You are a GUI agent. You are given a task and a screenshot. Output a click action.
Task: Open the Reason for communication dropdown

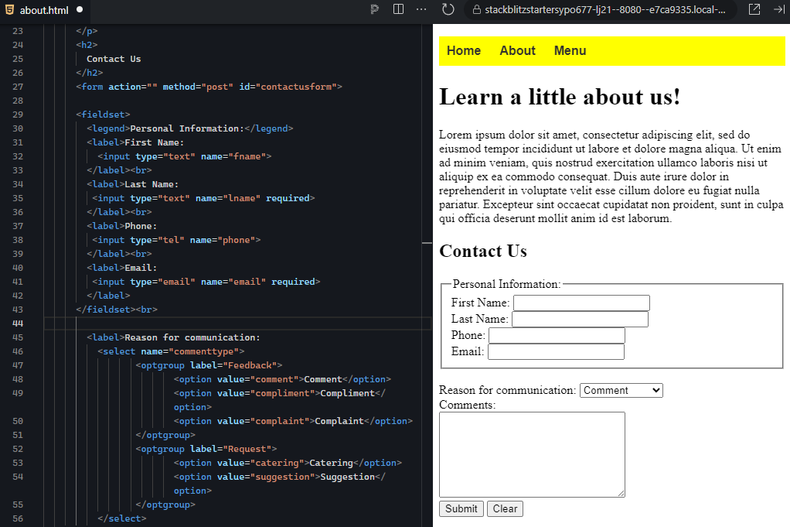(621, 390)
